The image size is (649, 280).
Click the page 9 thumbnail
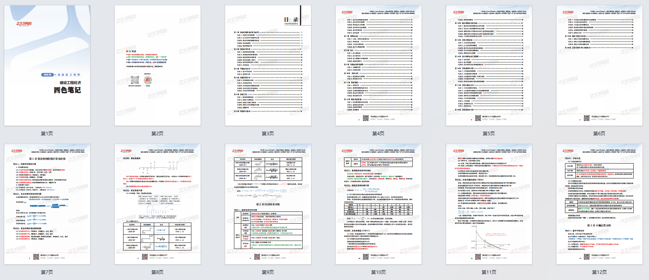pyautogui.click(x=268, y=204)
